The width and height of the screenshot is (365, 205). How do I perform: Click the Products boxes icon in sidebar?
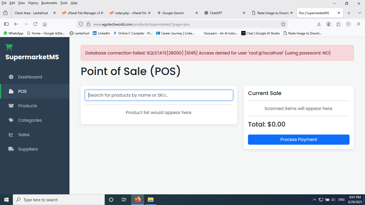click(11, 106)
